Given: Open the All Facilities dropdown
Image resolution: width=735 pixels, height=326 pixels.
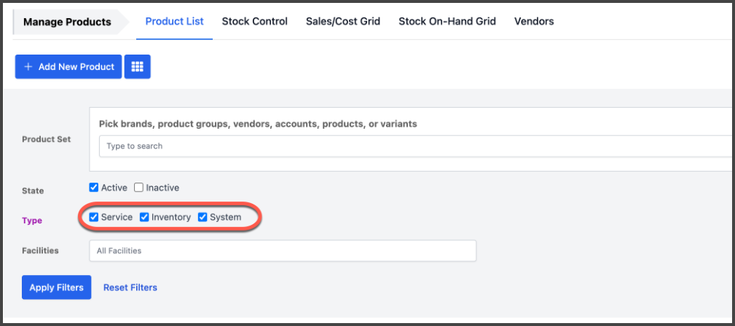Looking at the screenshot, I should coord(283,250).
